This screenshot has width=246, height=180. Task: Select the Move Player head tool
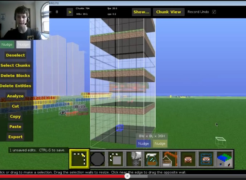(x=188, y=159)
